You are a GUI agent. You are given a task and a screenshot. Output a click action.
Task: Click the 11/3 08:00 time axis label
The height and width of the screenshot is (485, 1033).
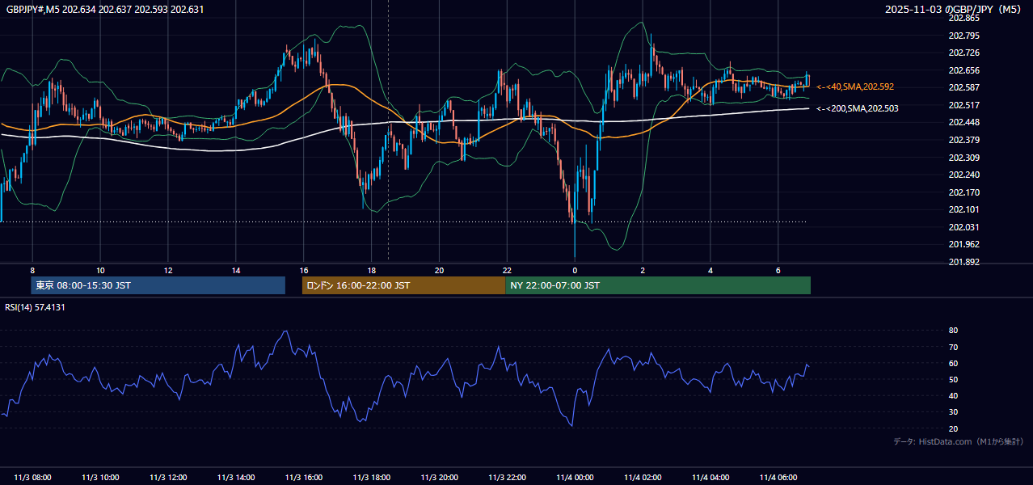[x=32, y=477]
